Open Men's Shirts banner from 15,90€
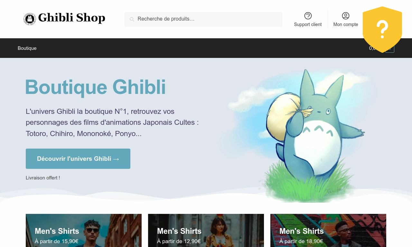412x247 pixels. pos(84,230)
